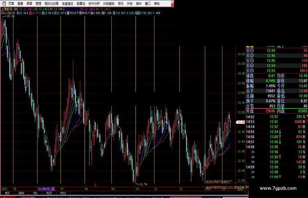Screen dimensions: 308x198
Task: Click the 14:53 trade row with 1688 B
Action: 277,122
